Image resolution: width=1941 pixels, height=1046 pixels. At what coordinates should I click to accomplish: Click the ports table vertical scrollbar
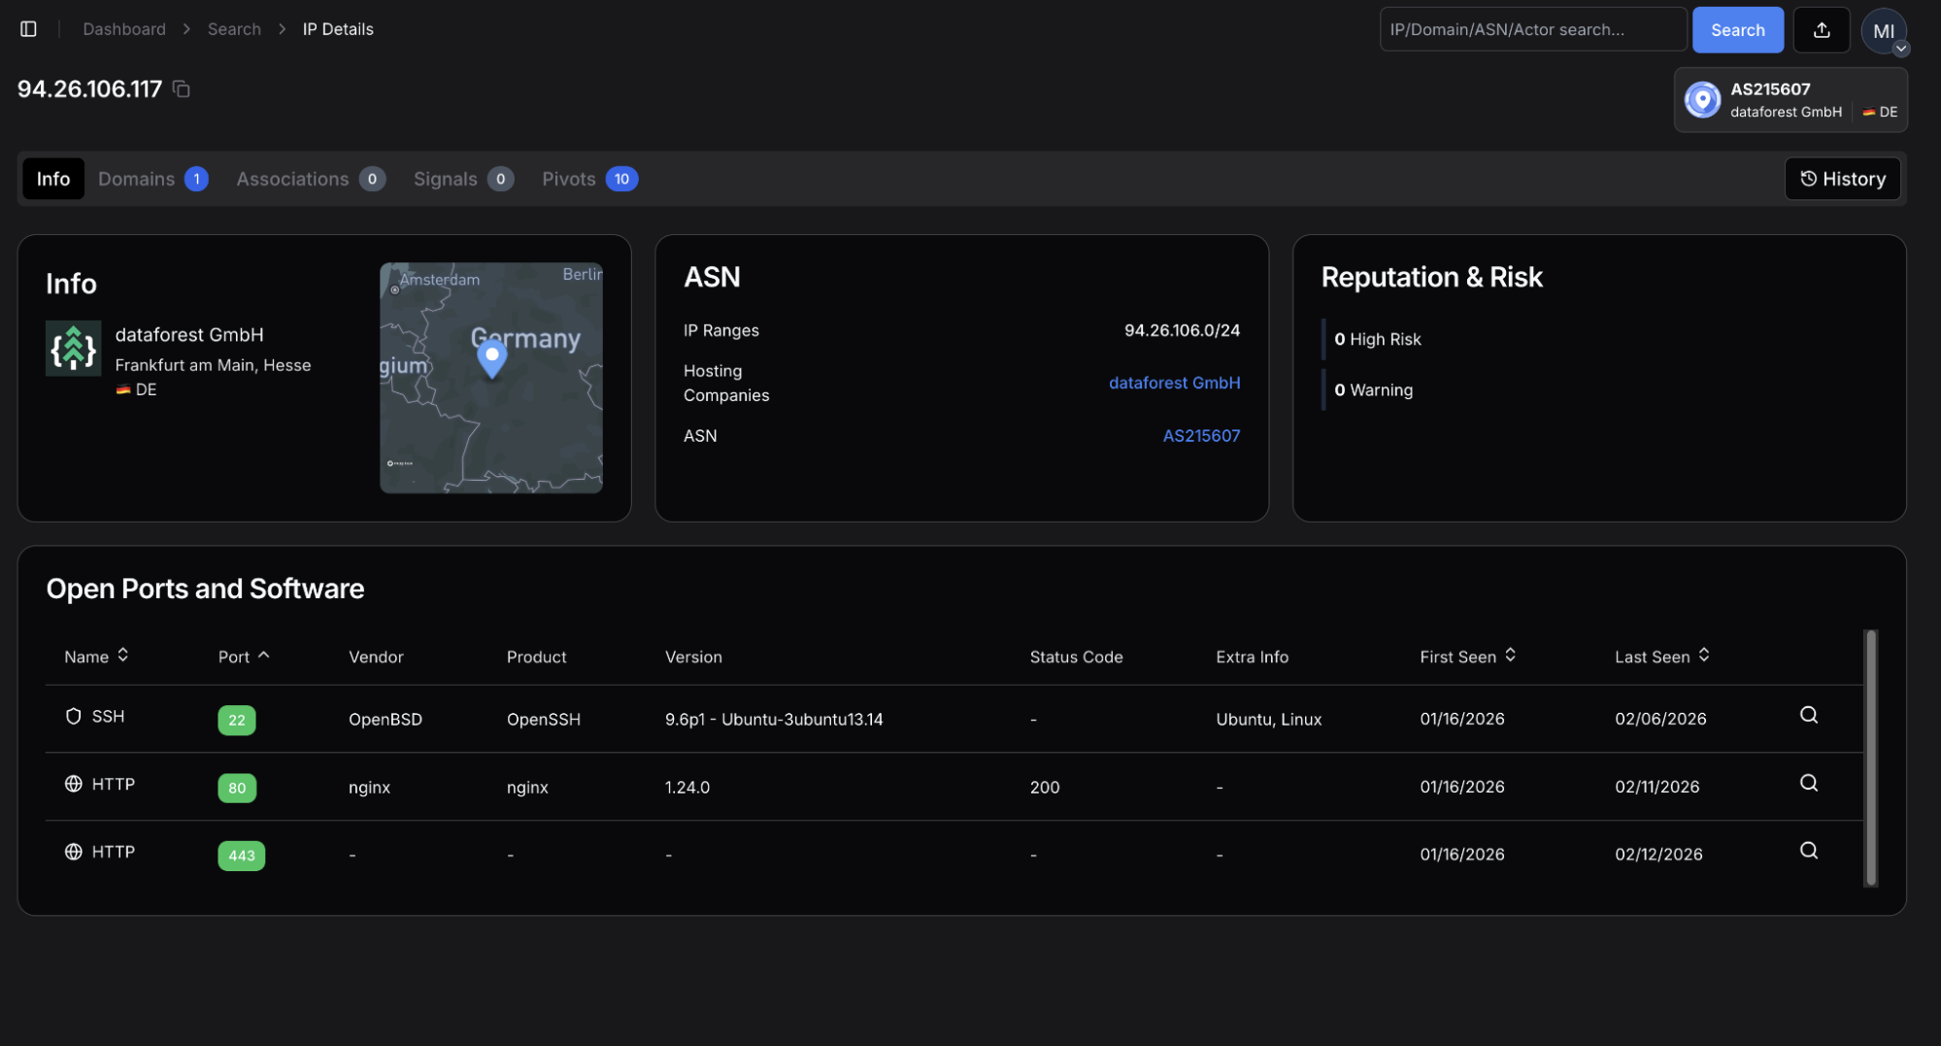1870,758
